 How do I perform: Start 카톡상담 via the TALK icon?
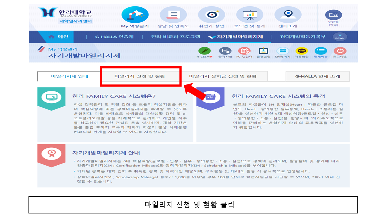(302, 51)
